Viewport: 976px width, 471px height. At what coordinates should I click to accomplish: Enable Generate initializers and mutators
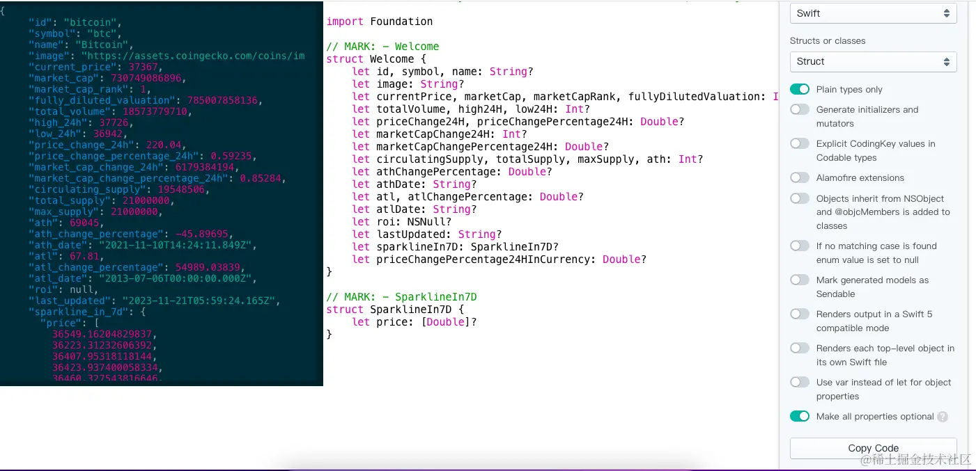pyautogui.click(x=800, y=109)
